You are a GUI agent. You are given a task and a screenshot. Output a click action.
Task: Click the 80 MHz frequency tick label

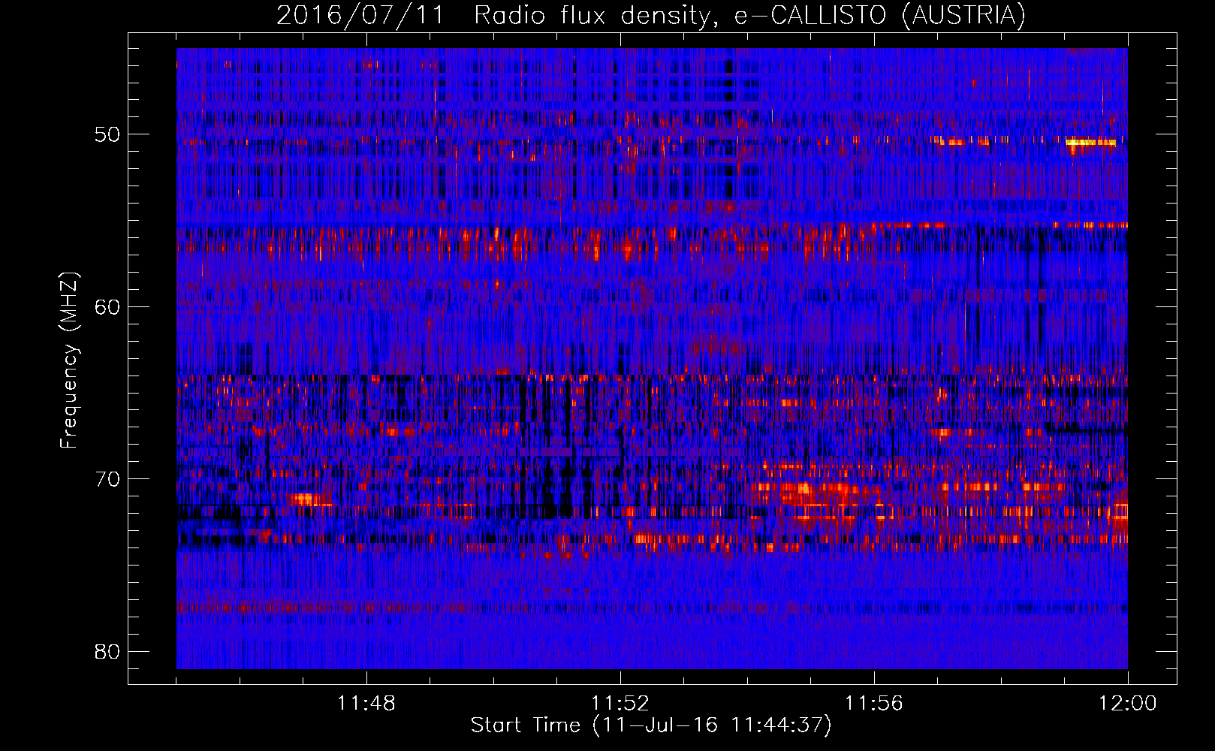(107, 651)
